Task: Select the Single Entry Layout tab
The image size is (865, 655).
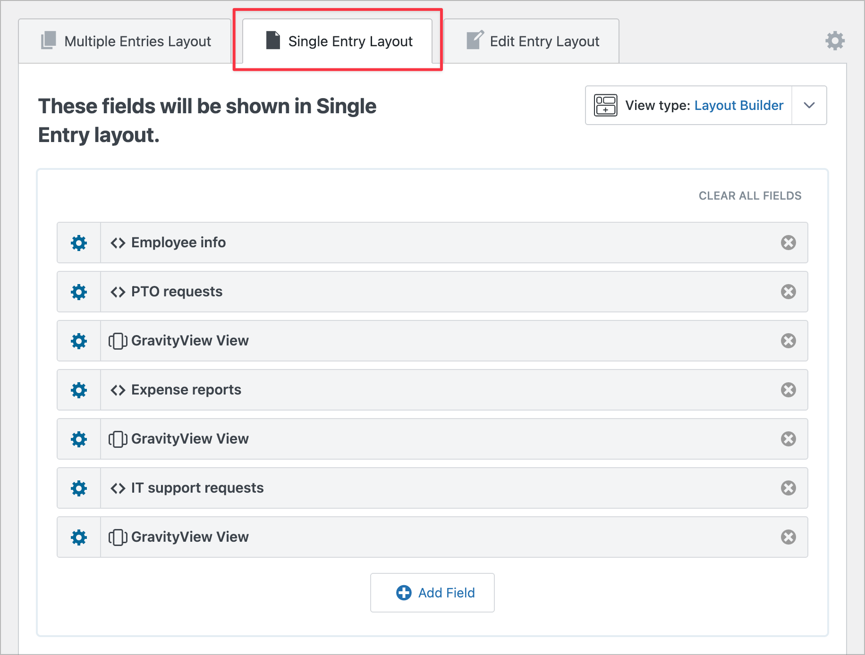Action: point(337,42)
